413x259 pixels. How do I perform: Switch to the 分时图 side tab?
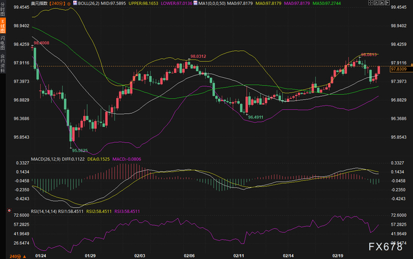(x=2, y=9)
